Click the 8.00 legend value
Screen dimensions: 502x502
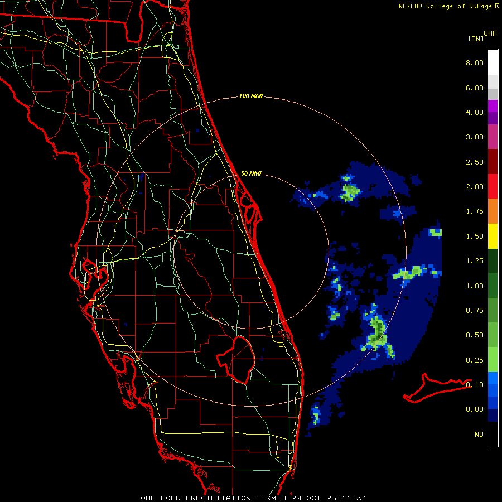click(x=475, y=62)
